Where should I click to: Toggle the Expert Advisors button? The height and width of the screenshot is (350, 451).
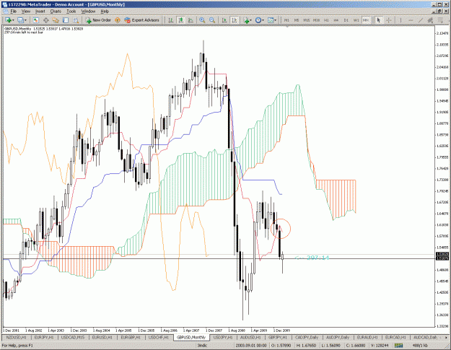pyautogui.click(x=141, y=20)
